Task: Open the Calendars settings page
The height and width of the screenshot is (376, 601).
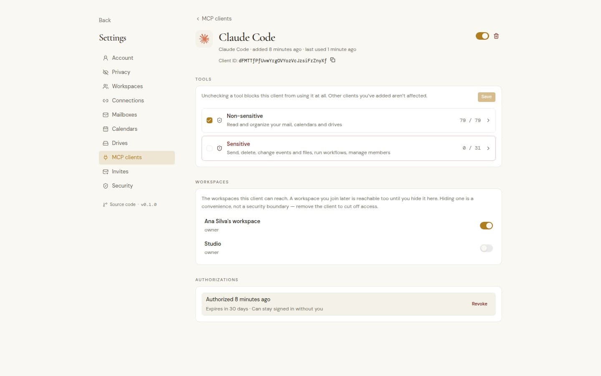Action: pyautogui.click(x=137, y=129)
